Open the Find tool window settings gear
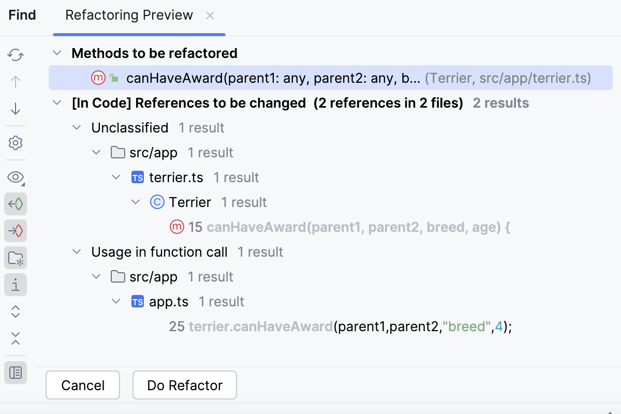 coord(16,143)
